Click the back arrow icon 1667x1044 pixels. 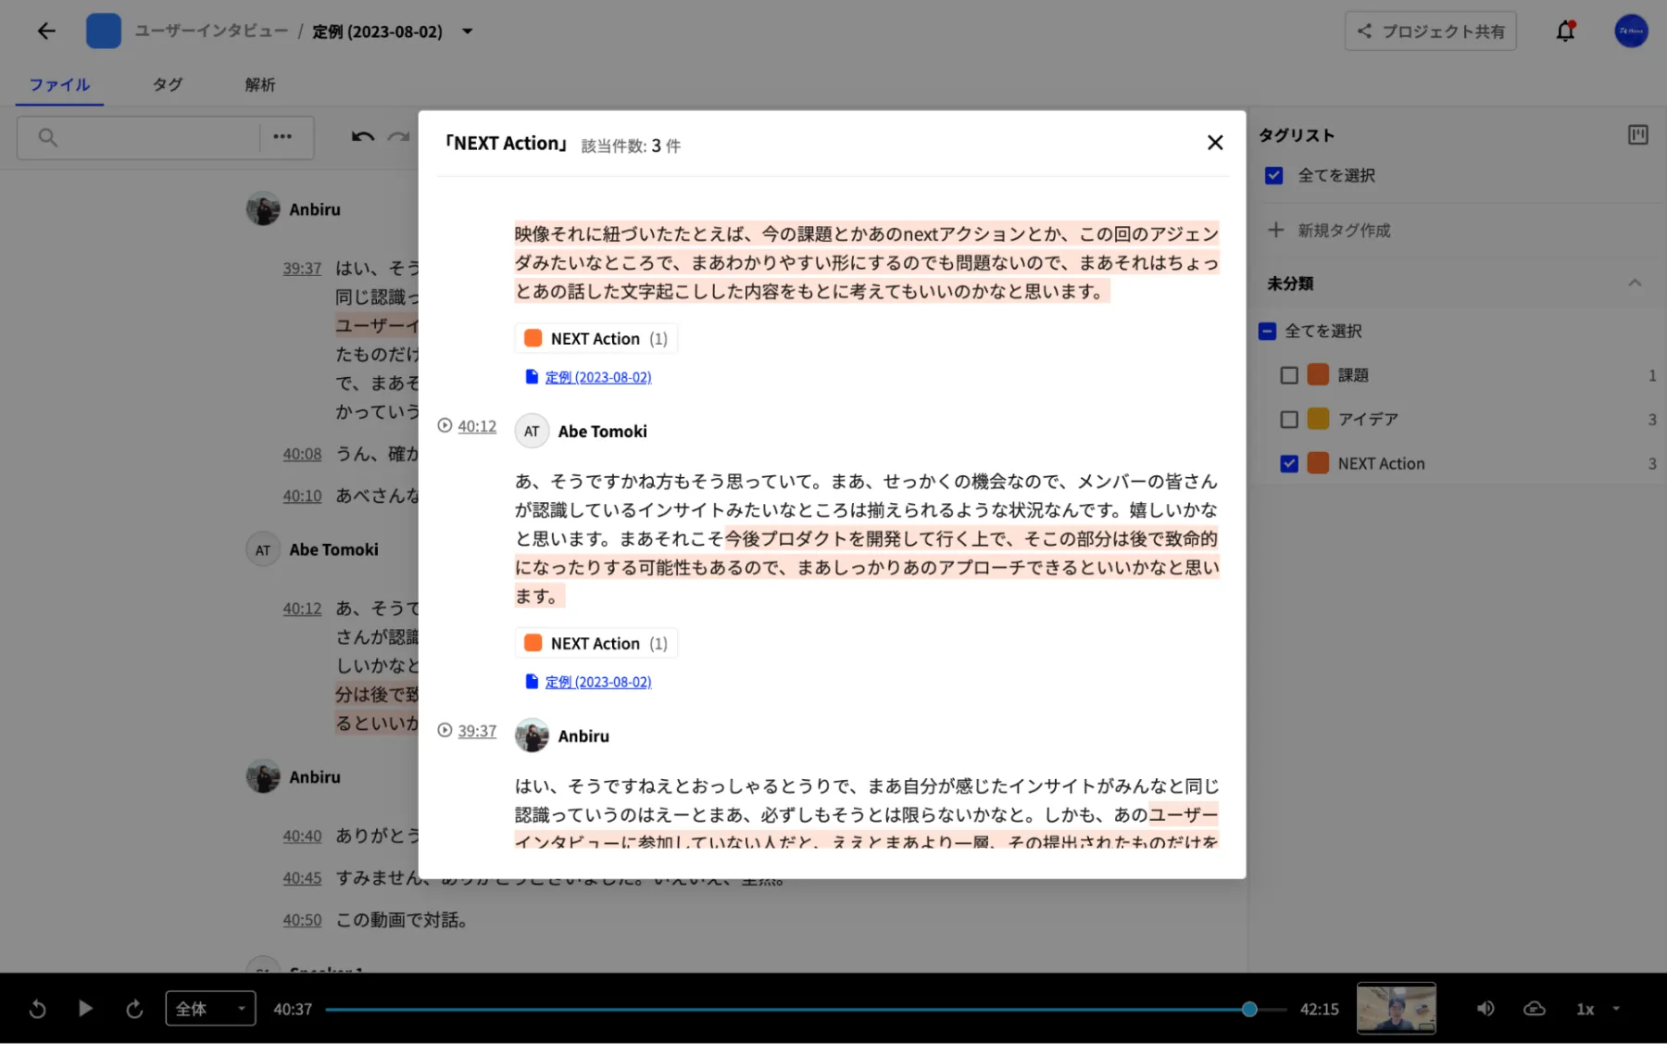pyautogui.click(x=46, y=31)
